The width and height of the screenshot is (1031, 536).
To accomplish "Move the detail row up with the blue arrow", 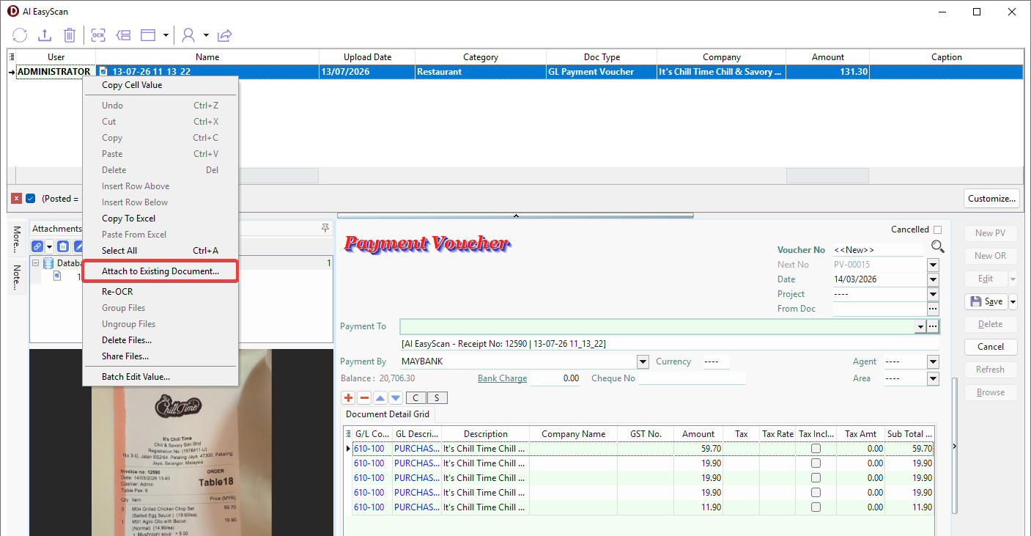I will [x=380, y=398].
